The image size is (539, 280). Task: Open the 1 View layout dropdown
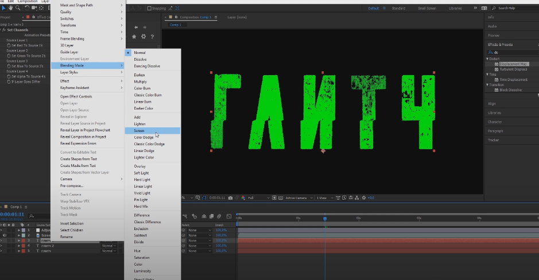(325, 198)
